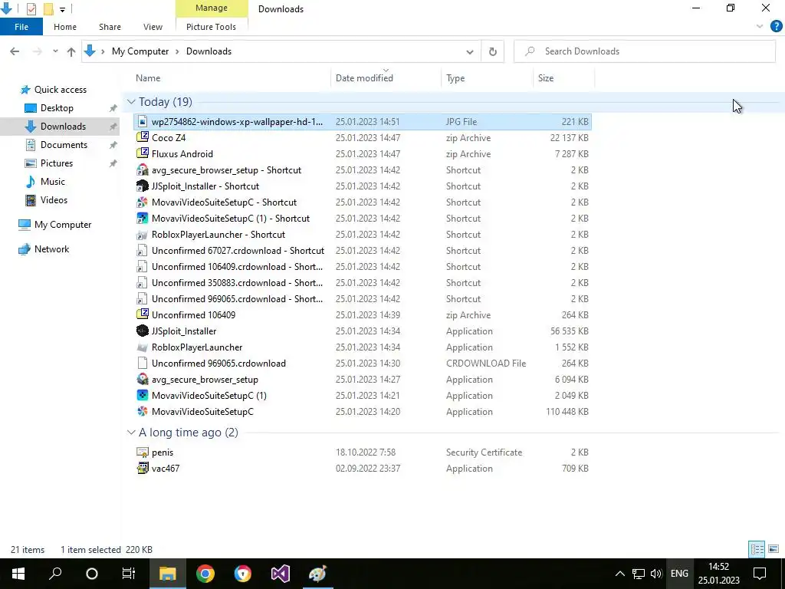The width and height of the screenshot is (785, 589).
Task: Go up one folder level
Action: click(71, 51)
